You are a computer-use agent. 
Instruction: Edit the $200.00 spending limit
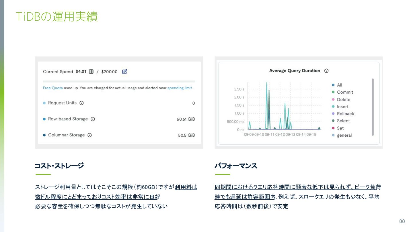tap(124, 72)
